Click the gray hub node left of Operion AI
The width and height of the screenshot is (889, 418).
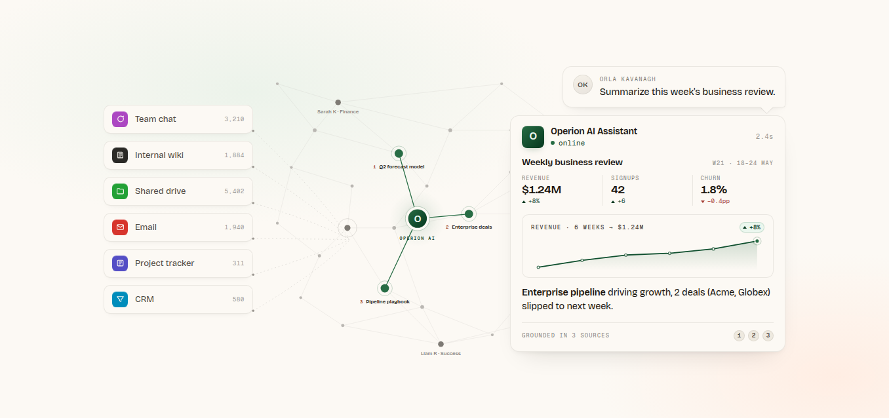[x=347, y=228]
